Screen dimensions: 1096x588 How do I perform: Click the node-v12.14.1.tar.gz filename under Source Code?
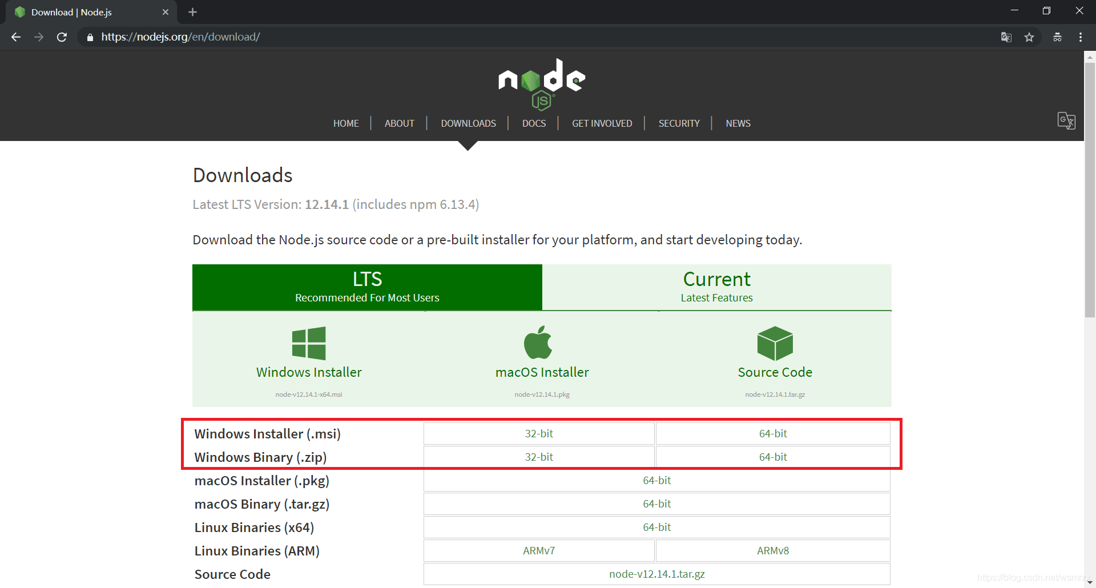[x=775, y=394]
